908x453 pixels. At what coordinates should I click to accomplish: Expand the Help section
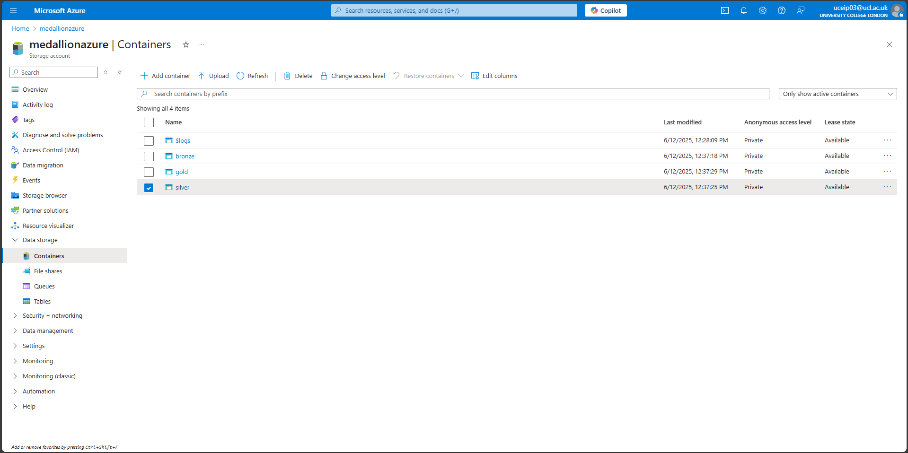point(15,406)
